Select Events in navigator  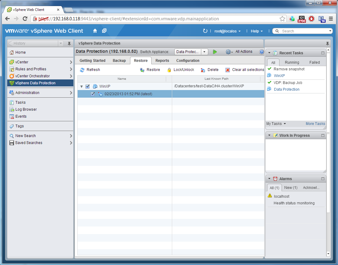click(21, 116)
